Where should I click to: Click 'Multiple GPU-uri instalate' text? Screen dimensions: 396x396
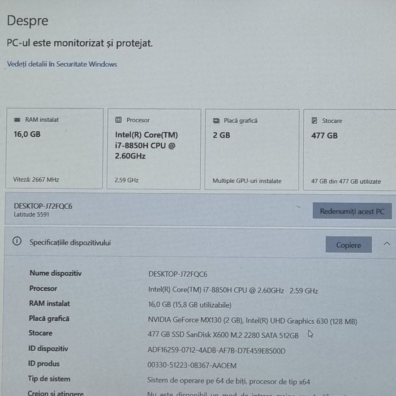pyautogui.click(x=247, y=181)
